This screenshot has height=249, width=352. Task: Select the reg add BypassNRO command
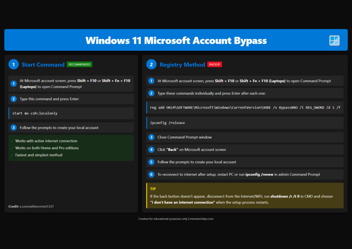tap(245, 108)
